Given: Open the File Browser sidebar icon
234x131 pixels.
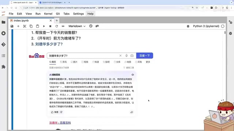Looking at the screenshot, I should coord(3,22).
